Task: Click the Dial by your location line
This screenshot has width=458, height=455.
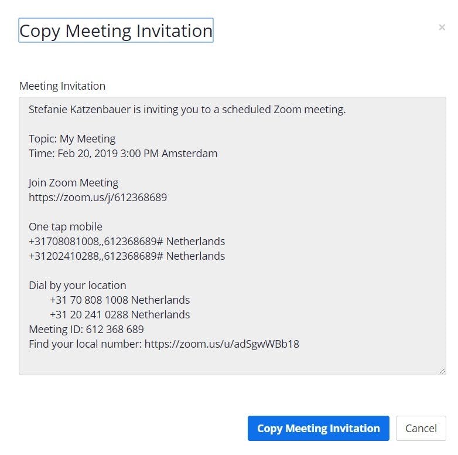Action: (x=77, y=285)
